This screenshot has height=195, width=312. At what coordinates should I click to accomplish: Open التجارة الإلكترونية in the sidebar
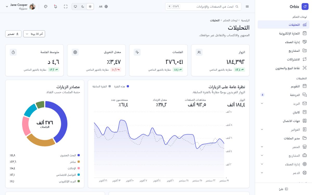click(x=283, y=33)
